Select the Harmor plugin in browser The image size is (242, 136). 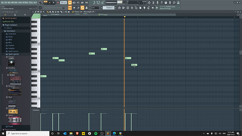click(12, 75)
